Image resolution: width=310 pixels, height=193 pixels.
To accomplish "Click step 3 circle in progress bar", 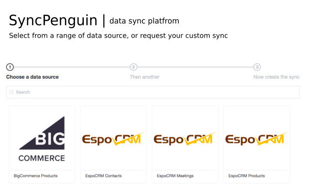I will click(257, 67).
